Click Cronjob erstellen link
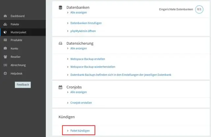This screenshot has height=137, width=211. click(81, 103)
